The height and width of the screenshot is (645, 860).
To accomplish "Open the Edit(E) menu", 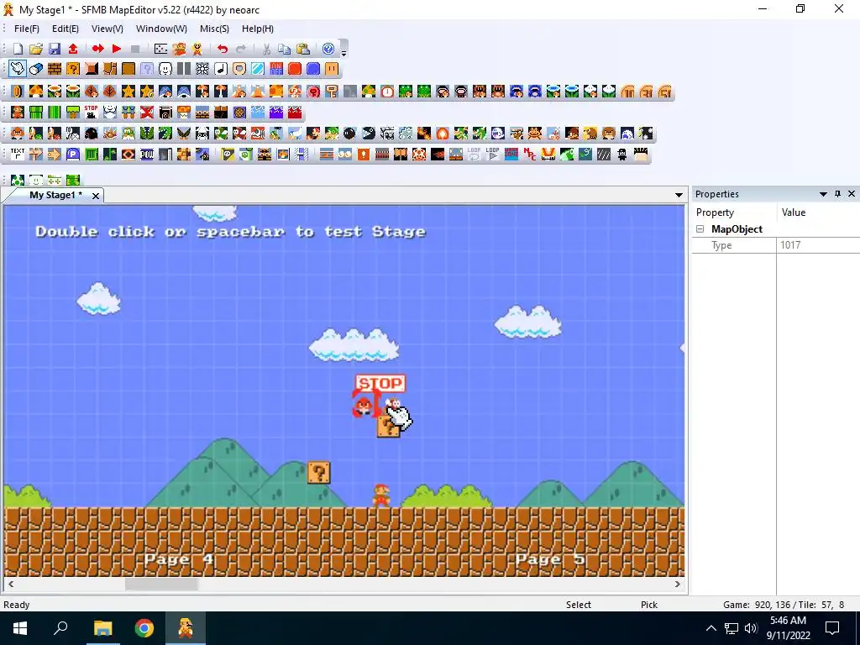I will pos(66,29).
